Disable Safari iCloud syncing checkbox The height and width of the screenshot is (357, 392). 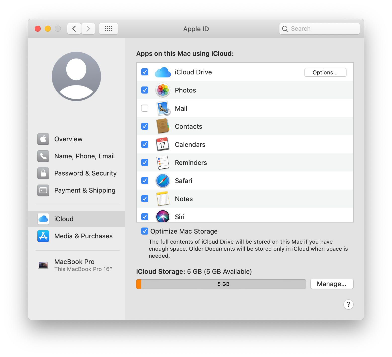click(x=145, y=181)
